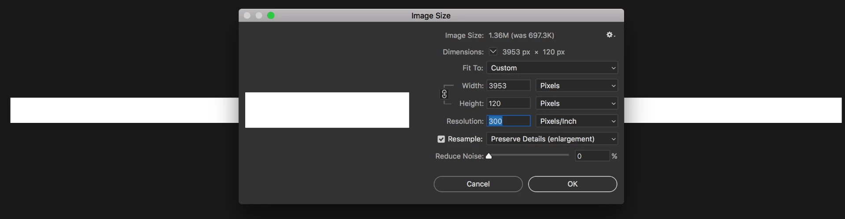Image resolution: width=845 pixels, height=219 pixels.
Task: Open the Pixels/Inch resolution units dropdown
Action: pos(577,121)
